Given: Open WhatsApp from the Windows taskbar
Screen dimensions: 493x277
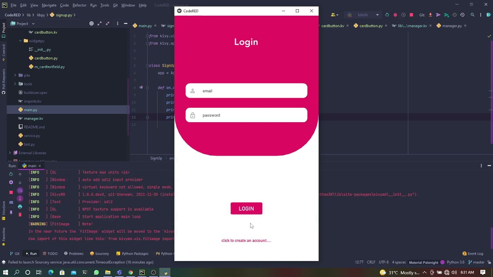Looking at the screenshot, I should pyautogui.click(x=96, y=272).
